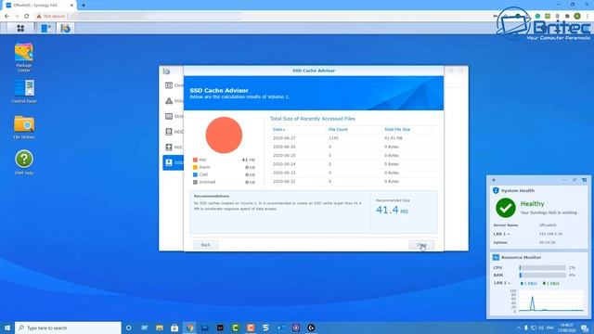This screenshot has width=594, height=334.
Task: Select Storage Pool in Storage Manager sidebar
Action: (174, 116)
